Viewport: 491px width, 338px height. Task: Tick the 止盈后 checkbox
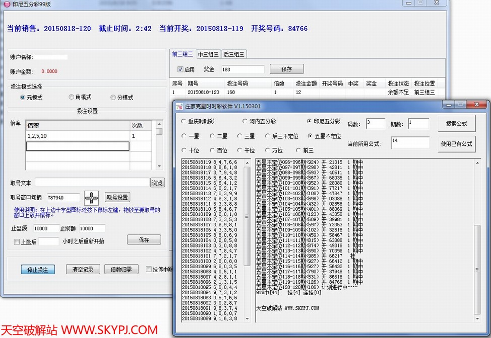tap(17, 241)
